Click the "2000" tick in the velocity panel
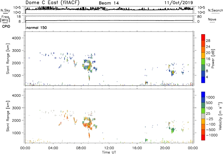This screenshot has width=223, height=154. (16, 120)
